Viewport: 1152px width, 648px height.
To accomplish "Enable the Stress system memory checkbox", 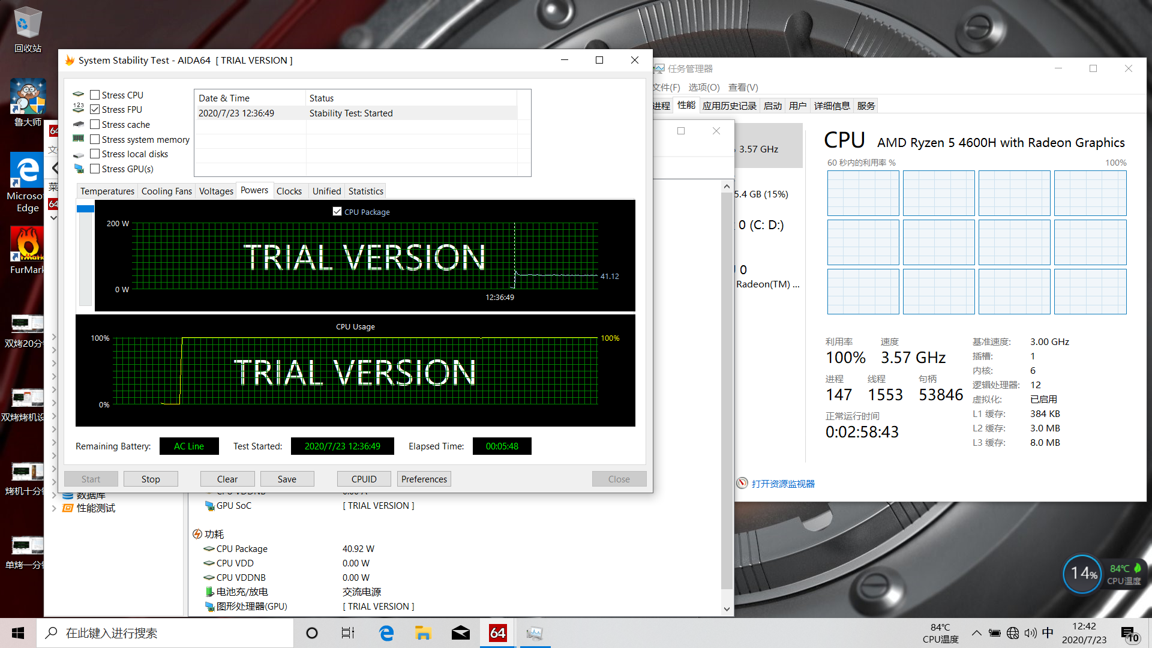I will (94, 139).
